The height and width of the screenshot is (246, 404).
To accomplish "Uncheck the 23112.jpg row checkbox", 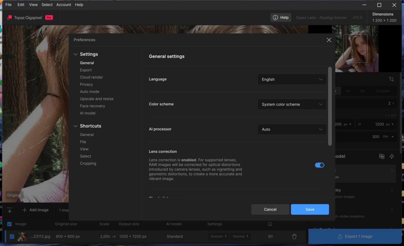I will pyautogui.click(x=12, y=236).
